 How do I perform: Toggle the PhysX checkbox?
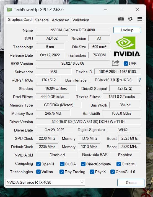point(92,172)
